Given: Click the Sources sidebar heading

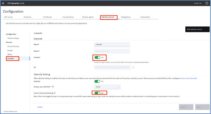Looking at the screenshot, I should pyautogui.click(x=9, y=42).
